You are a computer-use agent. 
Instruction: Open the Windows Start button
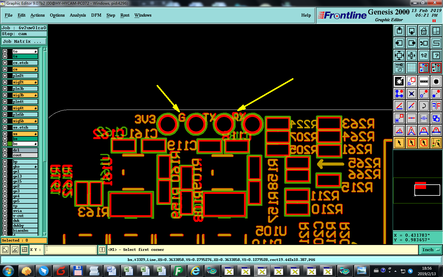click(9, 271)
